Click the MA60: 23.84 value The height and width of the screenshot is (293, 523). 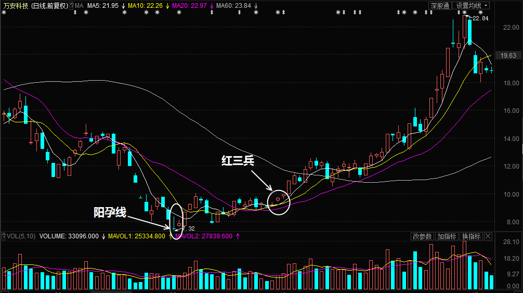(233, 6)
